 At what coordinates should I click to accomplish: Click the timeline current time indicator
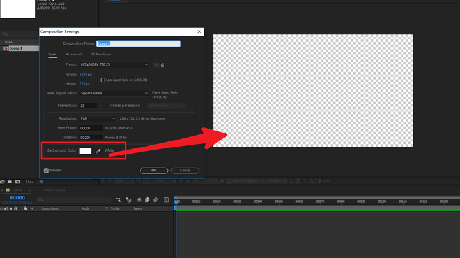point(176,201)
